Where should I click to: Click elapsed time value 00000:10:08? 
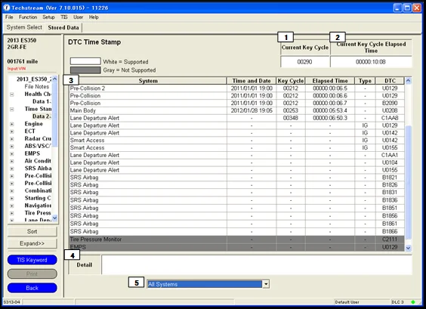pos(371,62)
